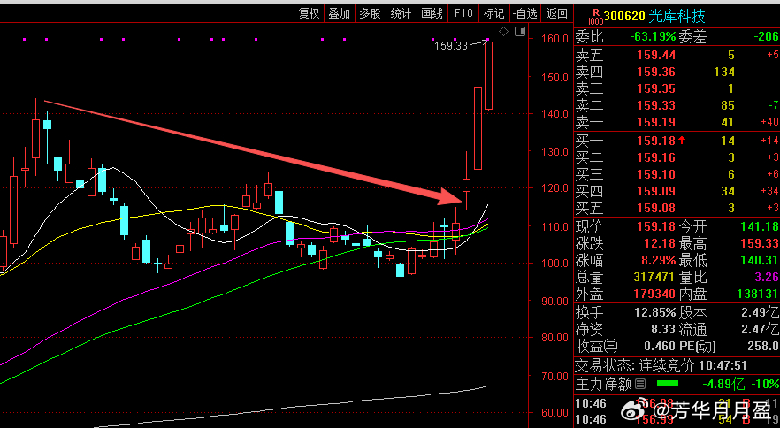Click the 外盘 value 179340

coord(654,294)
